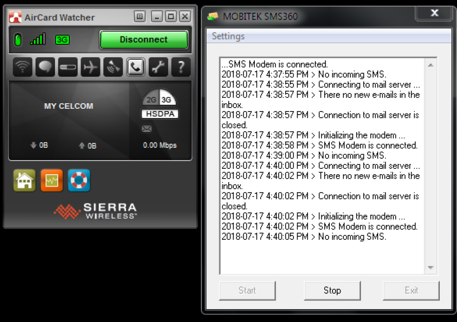Click the envelope message indicator

147,129
